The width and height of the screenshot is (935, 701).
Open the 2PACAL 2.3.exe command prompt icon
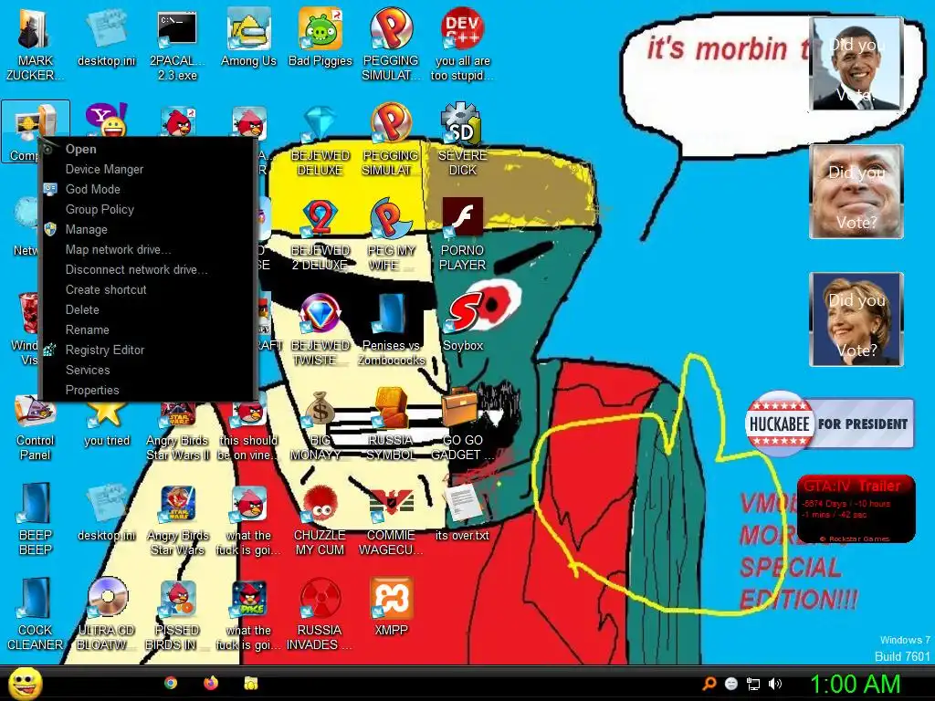point(177,45)
